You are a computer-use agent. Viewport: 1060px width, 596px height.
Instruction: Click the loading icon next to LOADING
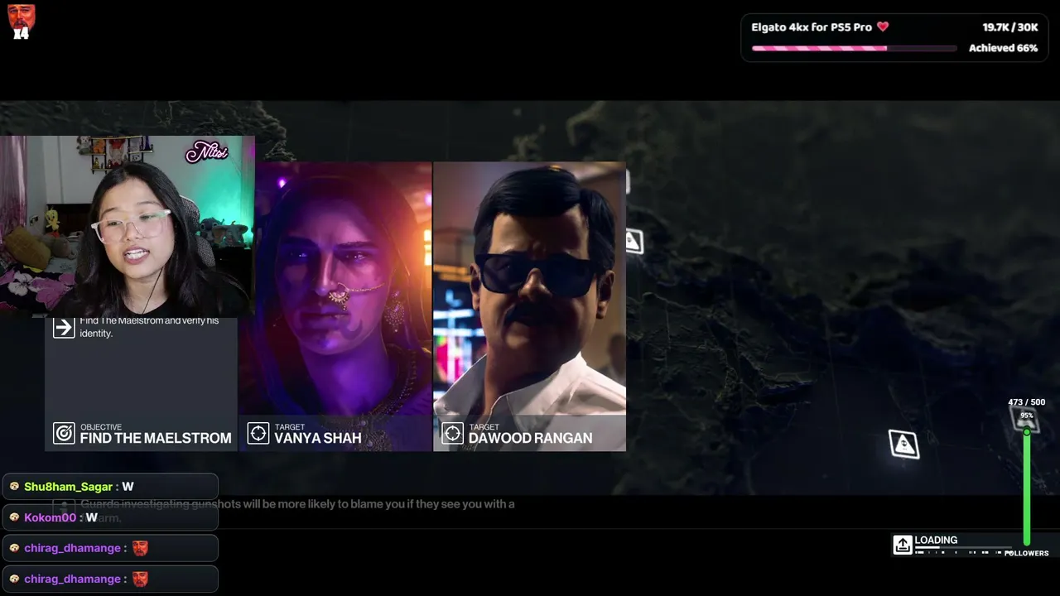tap(903, 544)
